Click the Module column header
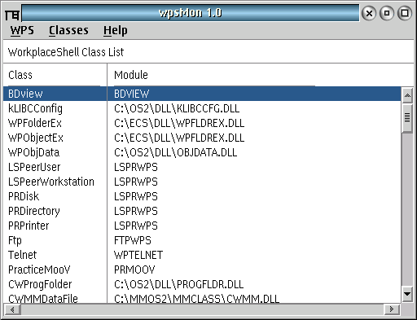This screenshot has height=320, width=417. point(131,75)
